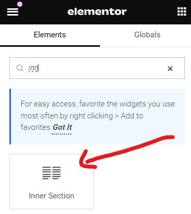Switch to the Globals tab

[x=147, y=35]
